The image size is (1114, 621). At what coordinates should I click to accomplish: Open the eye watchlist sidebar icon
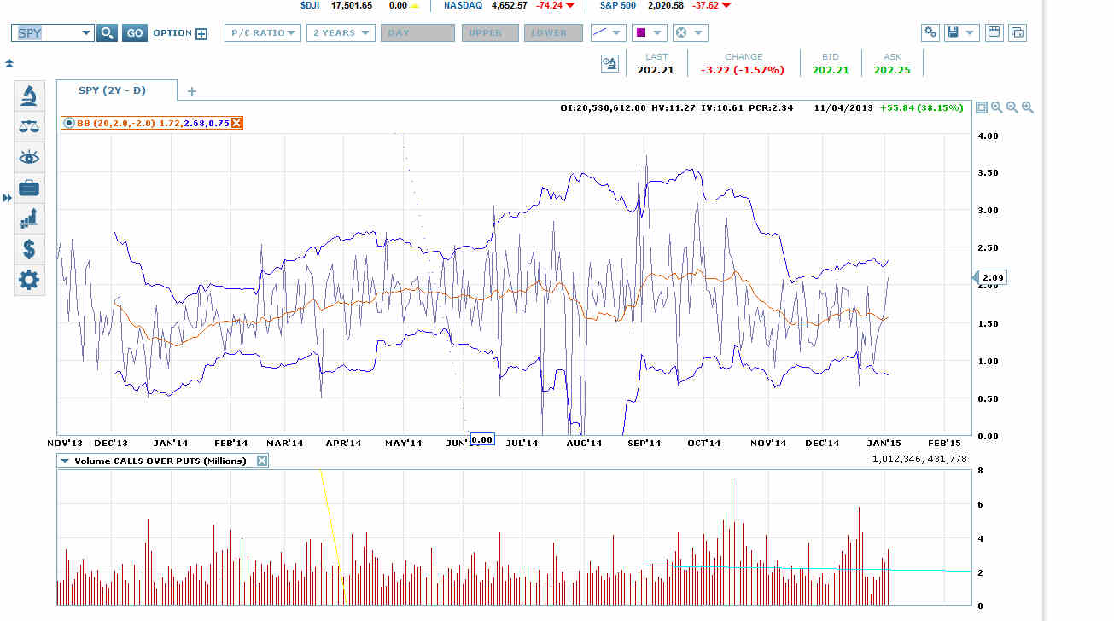tap(29, 157)
